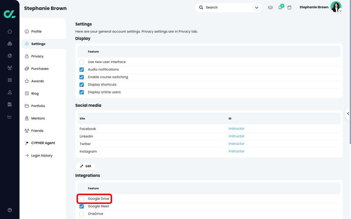The width and height of the screenshot is (351, 219).
Task: Expand the profile menu chevron near avatar
Action: pos(340,11)
